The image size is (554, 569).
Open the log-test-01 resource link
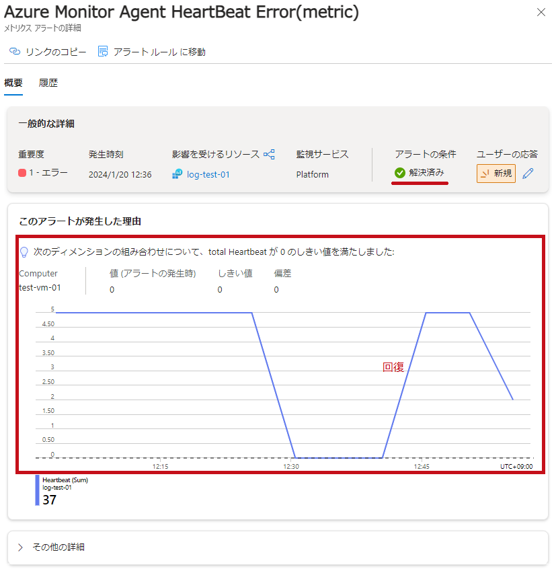click(x=208, y=175)
